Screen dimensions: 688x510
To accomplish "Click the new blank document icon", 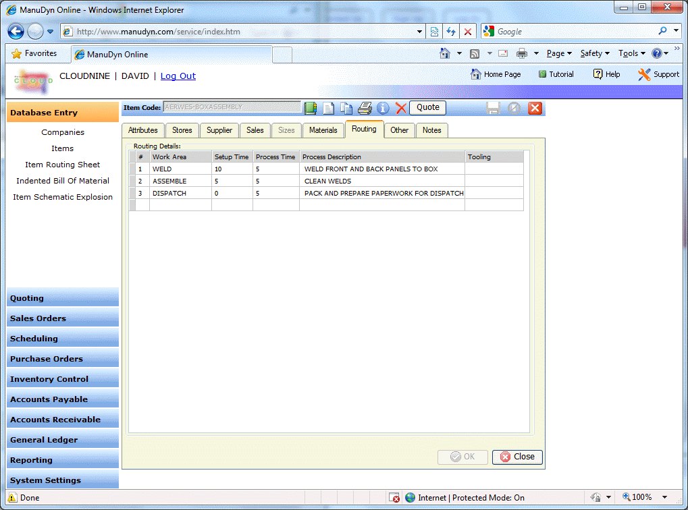I will point(329,108).
